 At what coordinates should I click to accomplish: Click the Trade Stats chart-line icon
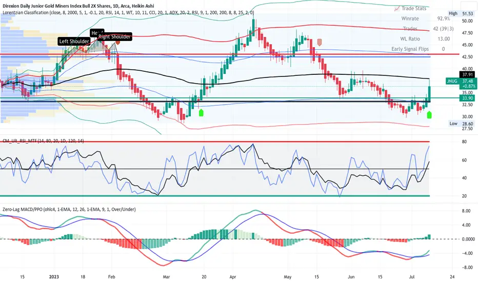point(397,9)
